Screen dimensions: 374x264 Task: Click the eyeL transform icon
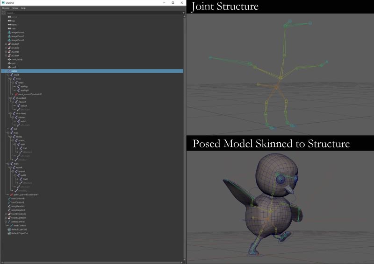click(x=9, y=63)
